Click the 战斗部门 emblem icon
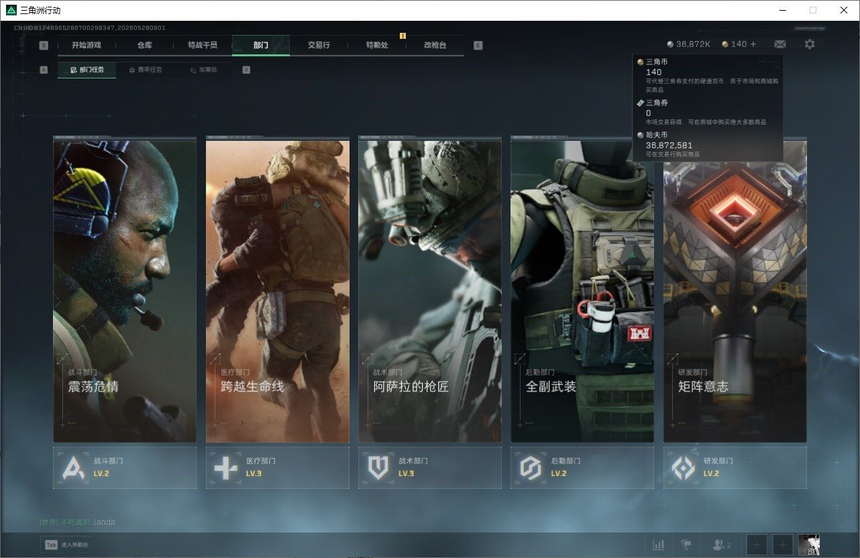The width and height of the screenshot is (860, 558). click(x=73, y=467)
